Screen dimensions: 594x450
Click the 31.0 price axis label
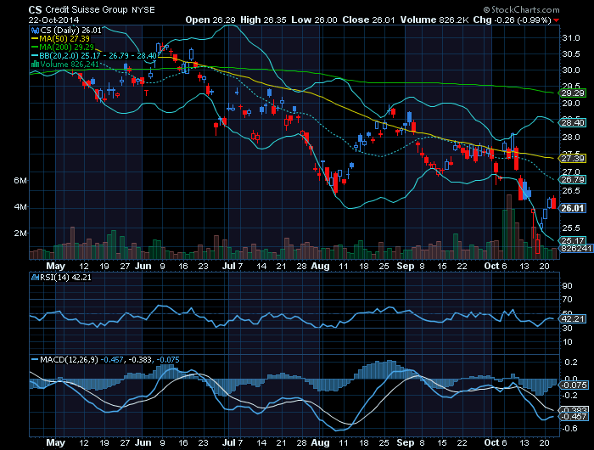571,38
